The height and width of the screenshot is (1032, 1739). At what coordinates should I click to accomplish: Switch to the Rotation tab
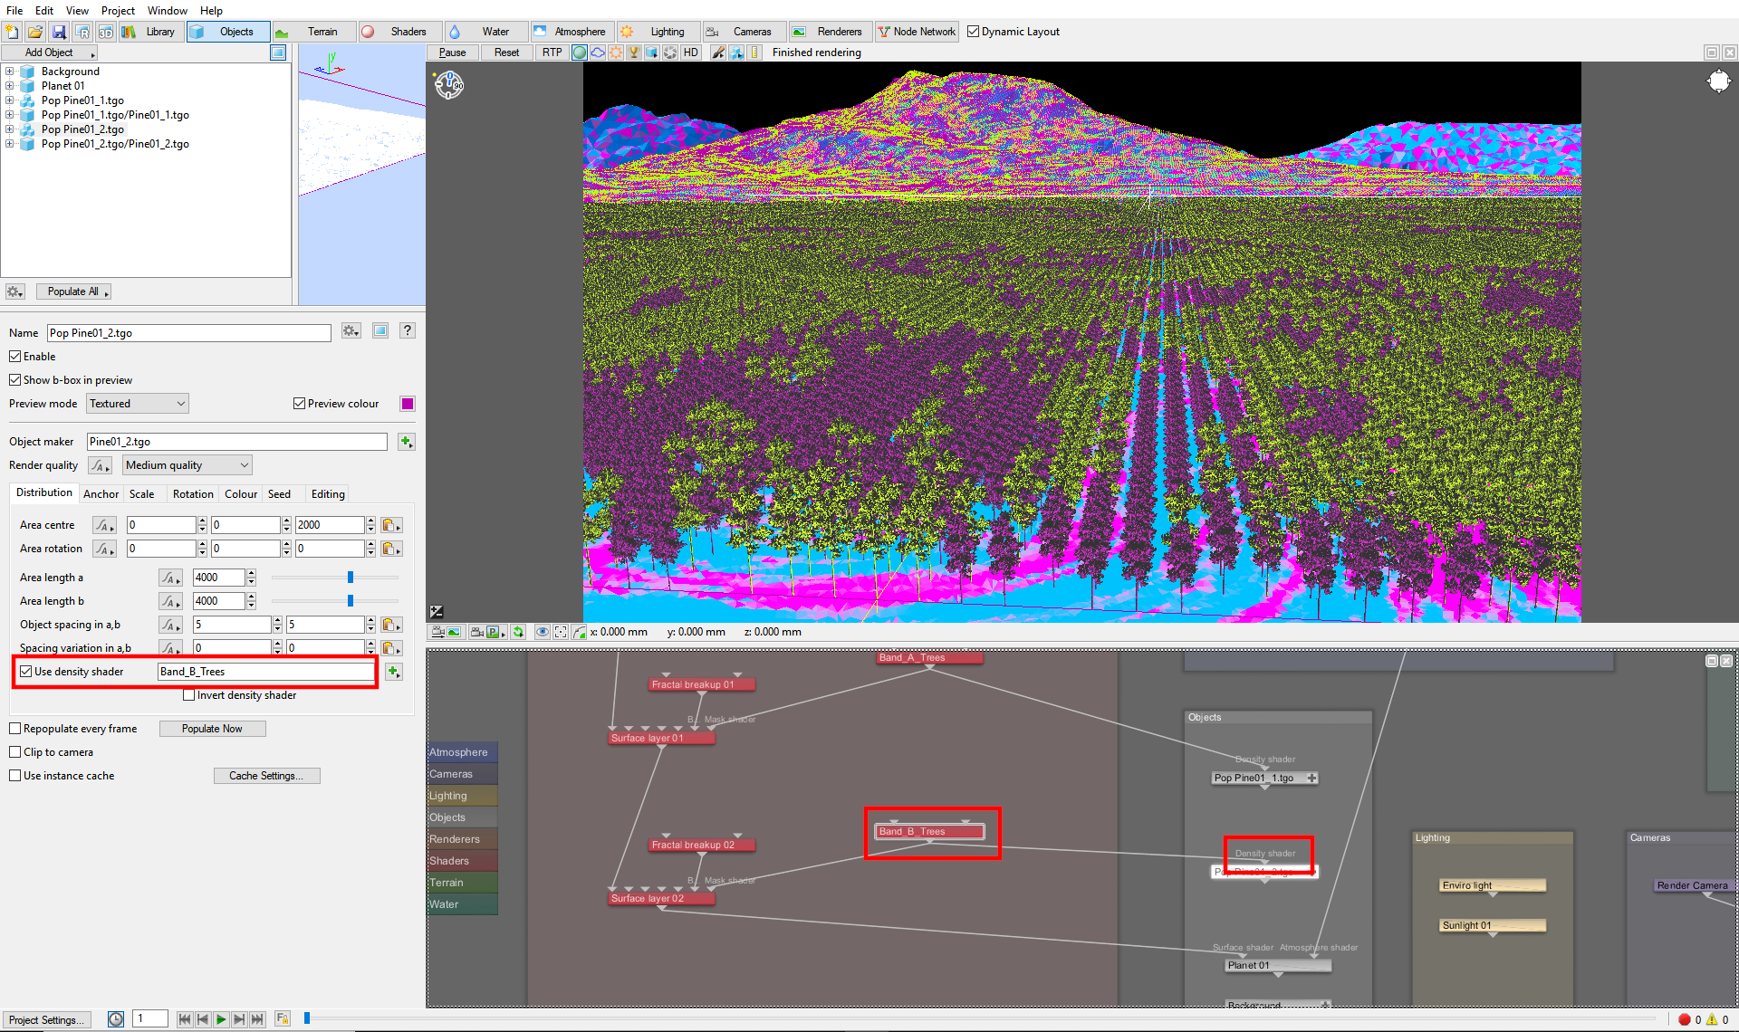[193, 494]
